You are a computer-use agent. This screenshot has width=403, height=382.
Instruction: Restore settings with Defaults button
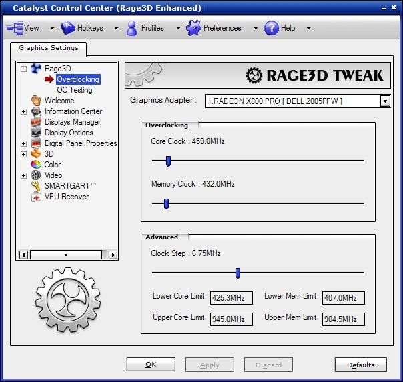pos(361,365)
